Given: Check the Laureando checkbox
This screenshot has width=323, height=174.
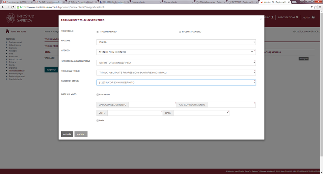Looking at the screenshot, I should (98, 94).
